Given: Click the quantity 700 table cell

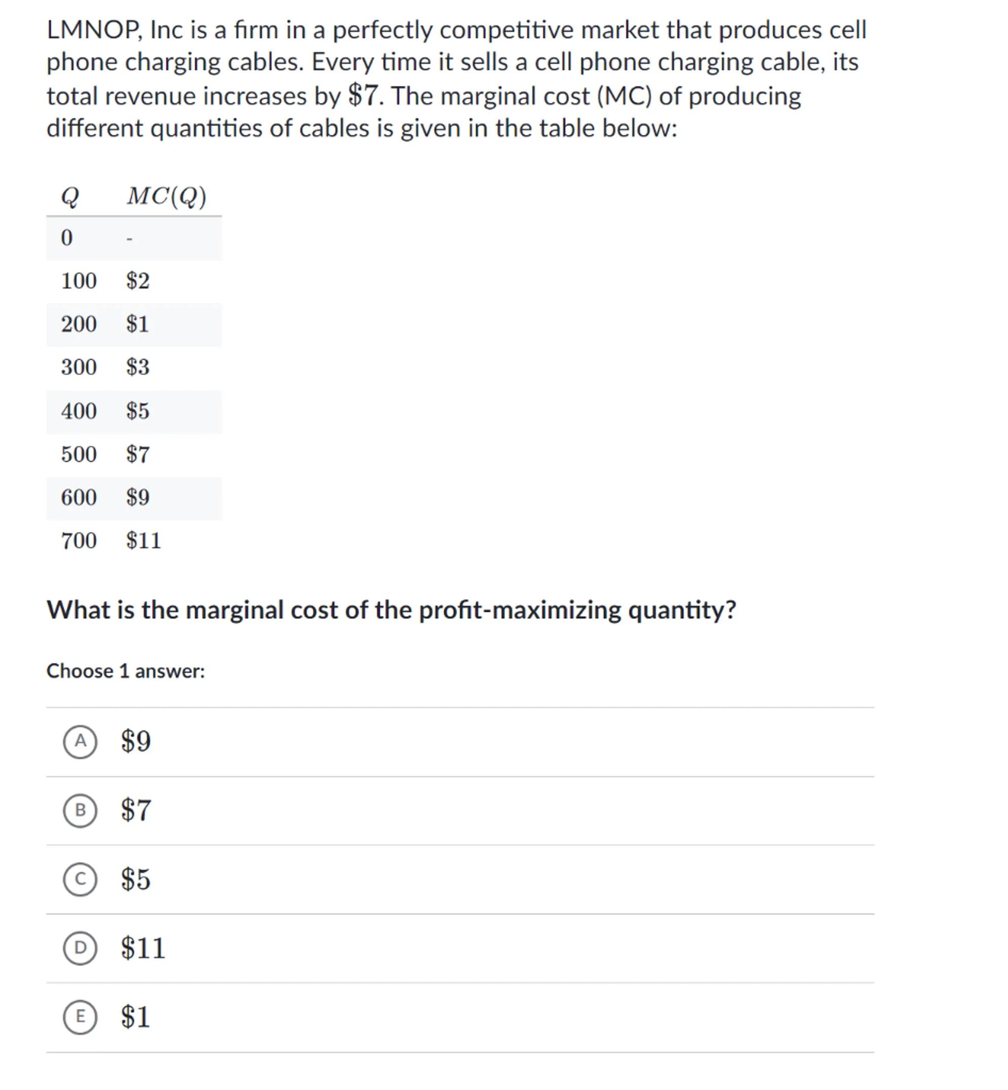Looking at the screenshot, I should pyautogui.click(x=79, y=541).
